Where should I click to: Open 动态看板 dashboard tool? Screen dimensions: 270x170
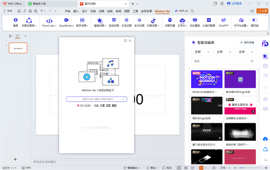pos(195,23)
